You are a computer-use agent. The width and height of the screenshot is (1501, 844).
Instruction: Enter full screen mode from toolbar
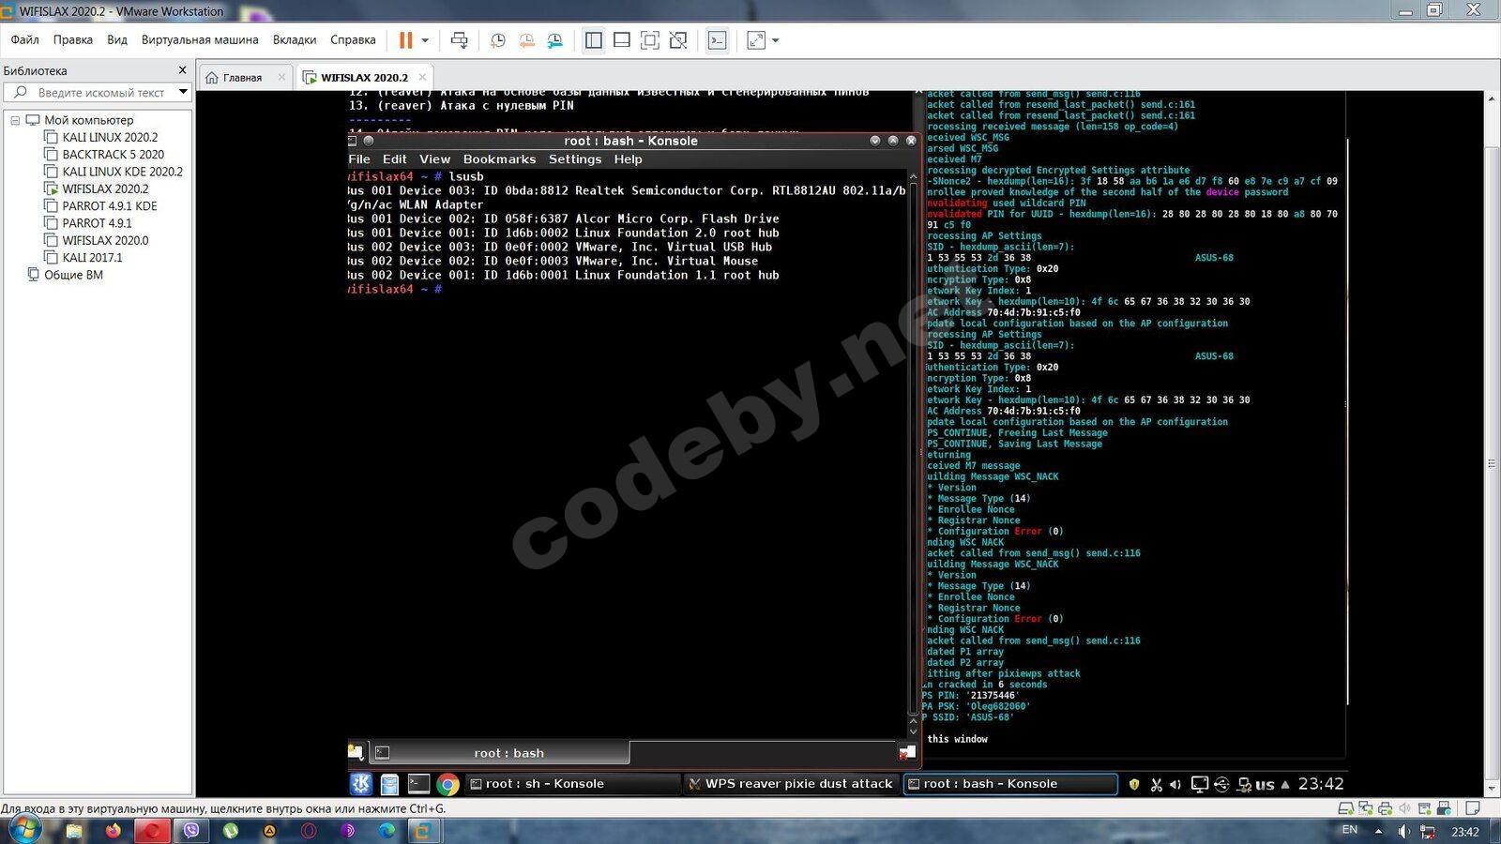[x=649, y=40]
